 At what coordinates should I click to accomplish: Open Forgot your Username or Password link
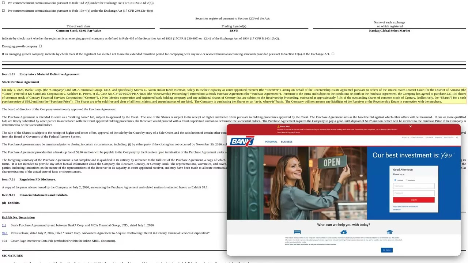point(405,207)
